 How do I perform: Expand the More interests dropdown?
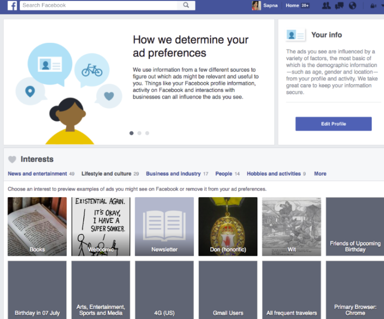pyautogui.click(x=320, y=174)
